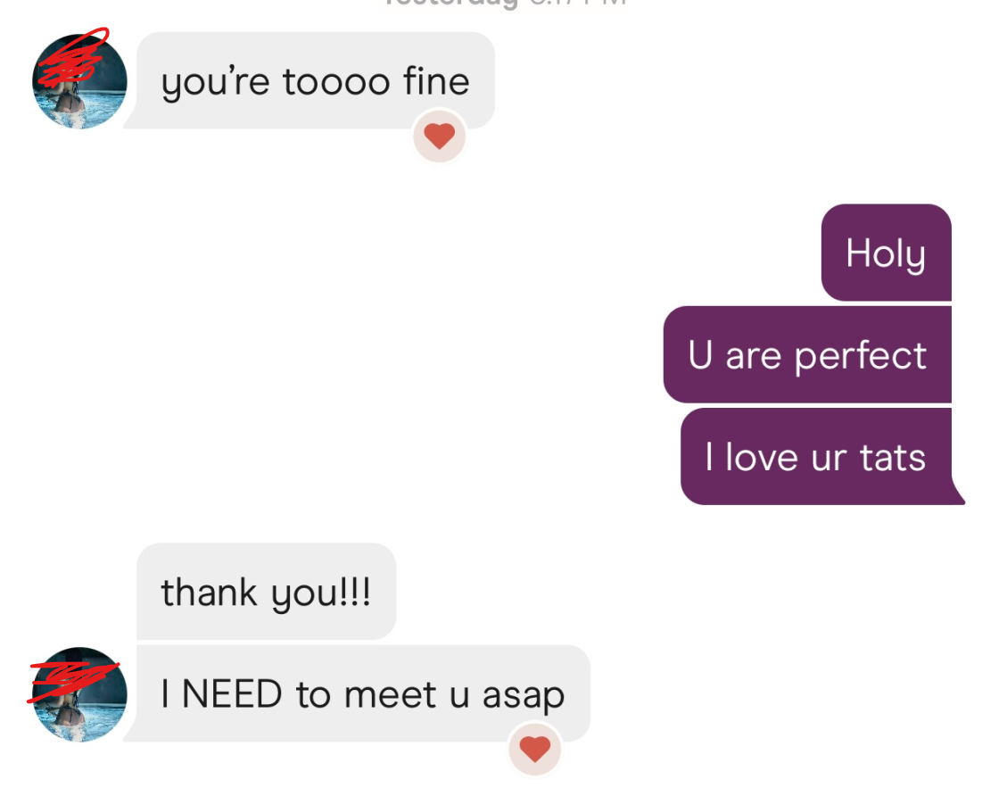Select the "thank you!!!" reply bubble

[x=265, y=592]
